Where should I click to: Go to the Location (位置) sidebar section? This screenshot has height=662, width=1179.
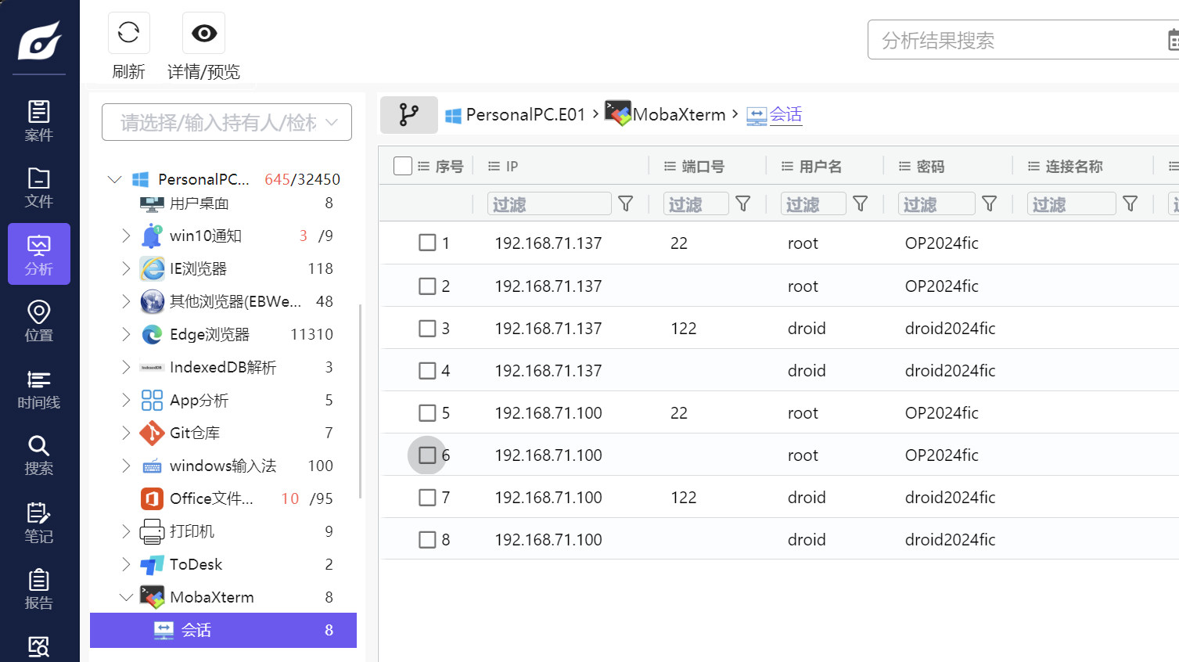(38, 321)
